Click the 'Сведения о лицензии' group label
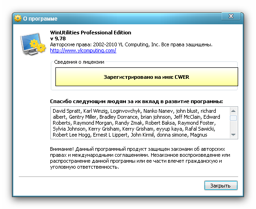The height and width of the screenshot is (209, 256). [79, 62]
